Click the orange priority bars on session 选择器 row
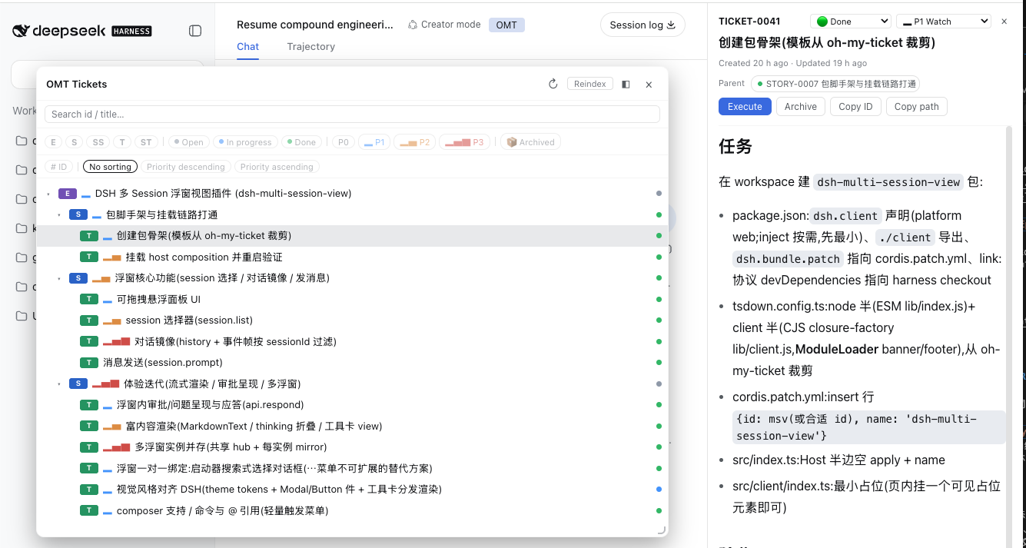The height and width of the screenshot is (548, 1026). [x=111, y=320]
